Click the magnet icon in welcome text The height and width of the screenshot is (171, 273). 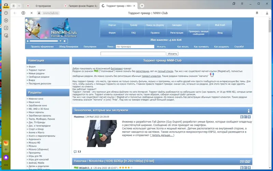(212, 75)
